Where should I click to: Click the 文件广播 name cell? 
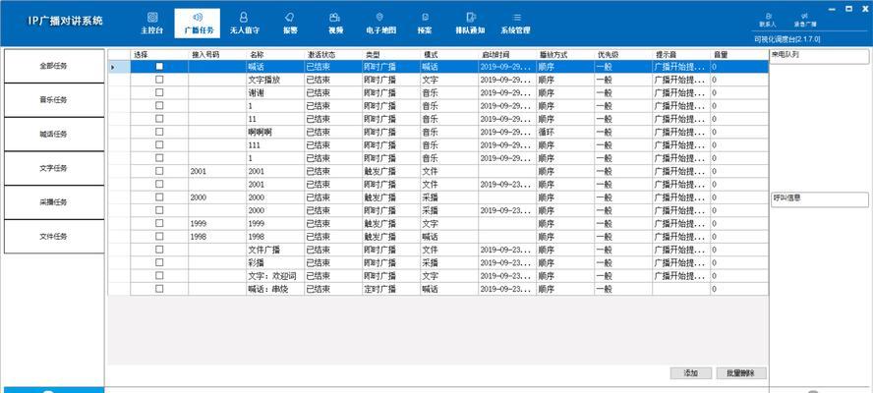275,250
